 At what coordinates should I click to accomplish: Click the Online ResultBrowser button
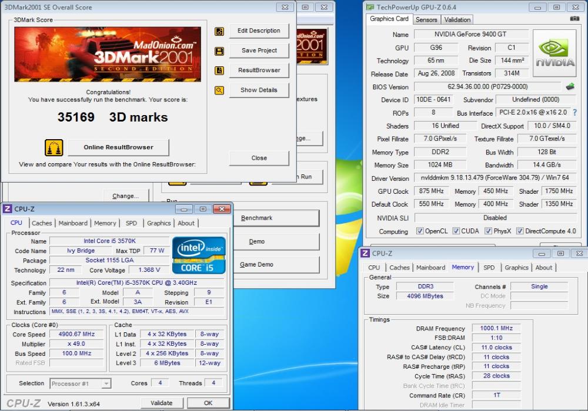coord(119,147)
